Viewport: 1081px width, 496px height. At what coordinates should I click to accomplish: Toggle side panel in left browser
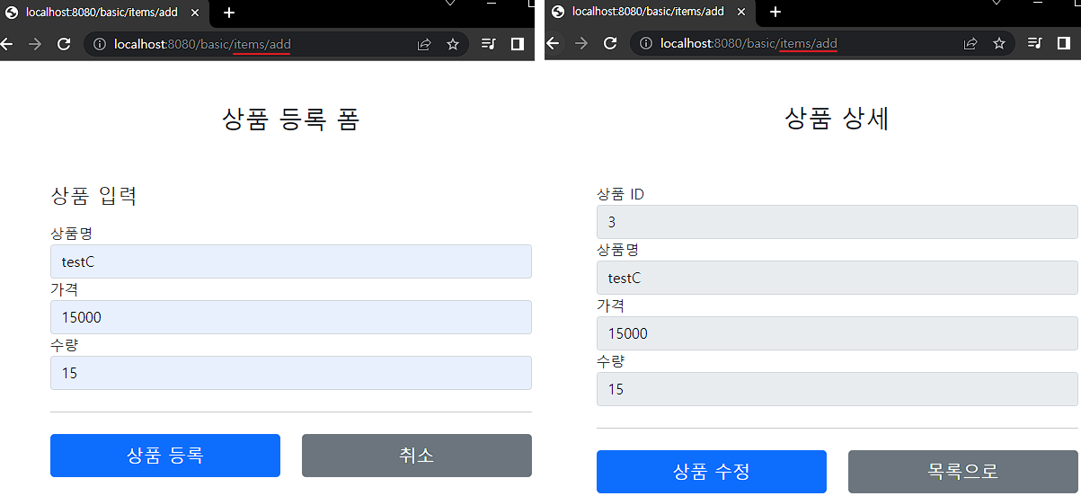(518, 44)
